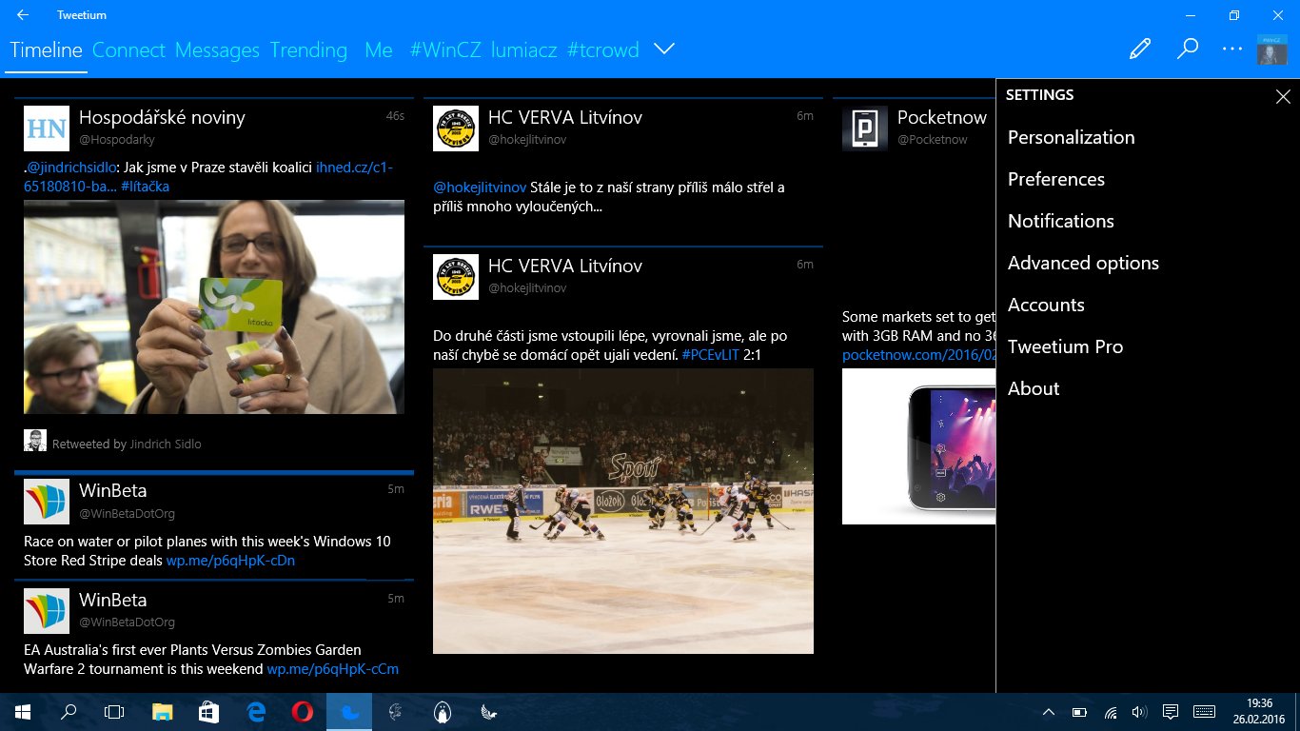Click WinBeta avatar on the Red Stripe deals tweet

coord(47,502)
